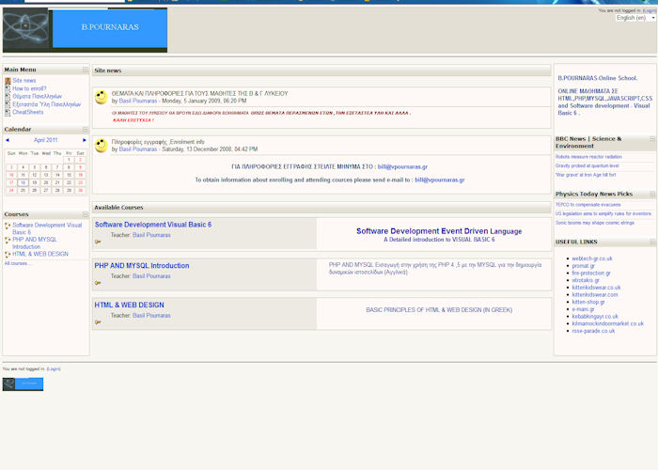
Task: Collapse the USEFUL LINKS block
Action: 651,242
